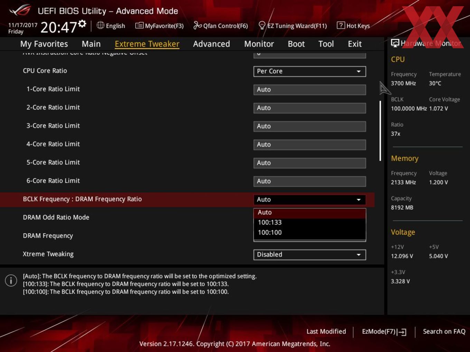Choose Auto in the ratio dropdown list
470x352 pixels.
pos(310,213)
